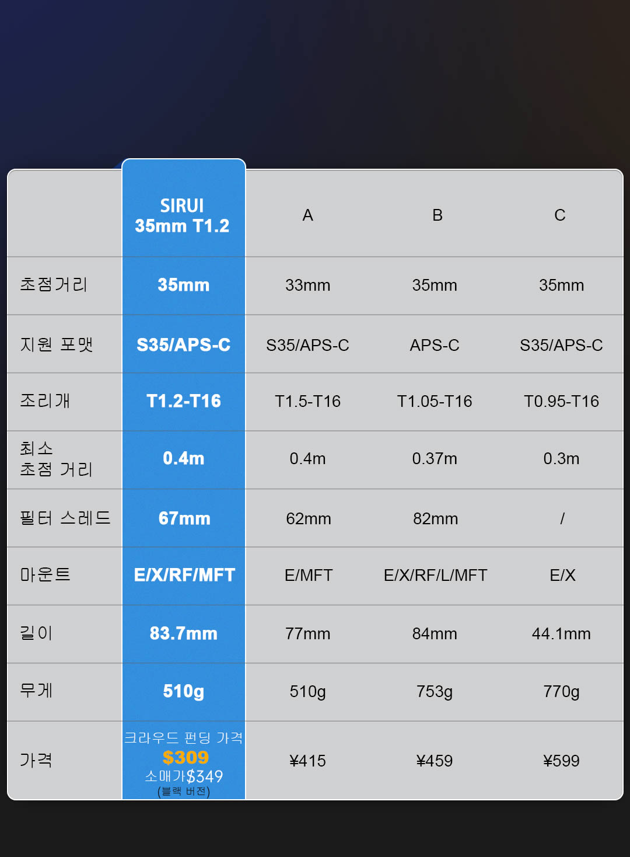The height and width of the screenshot is (857, 630).
Task: Select the 0.37m minimum focus cell
Action: (435, 459)
